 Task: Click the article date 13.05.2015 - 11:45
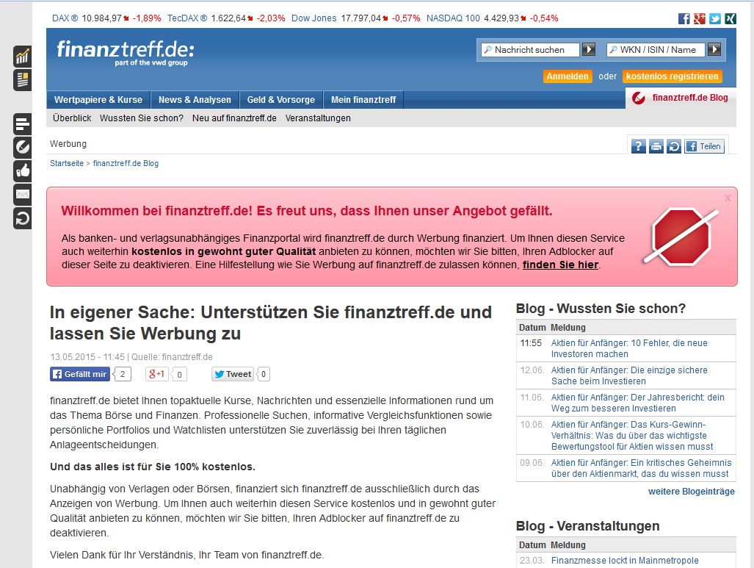(x=87, y=356)
